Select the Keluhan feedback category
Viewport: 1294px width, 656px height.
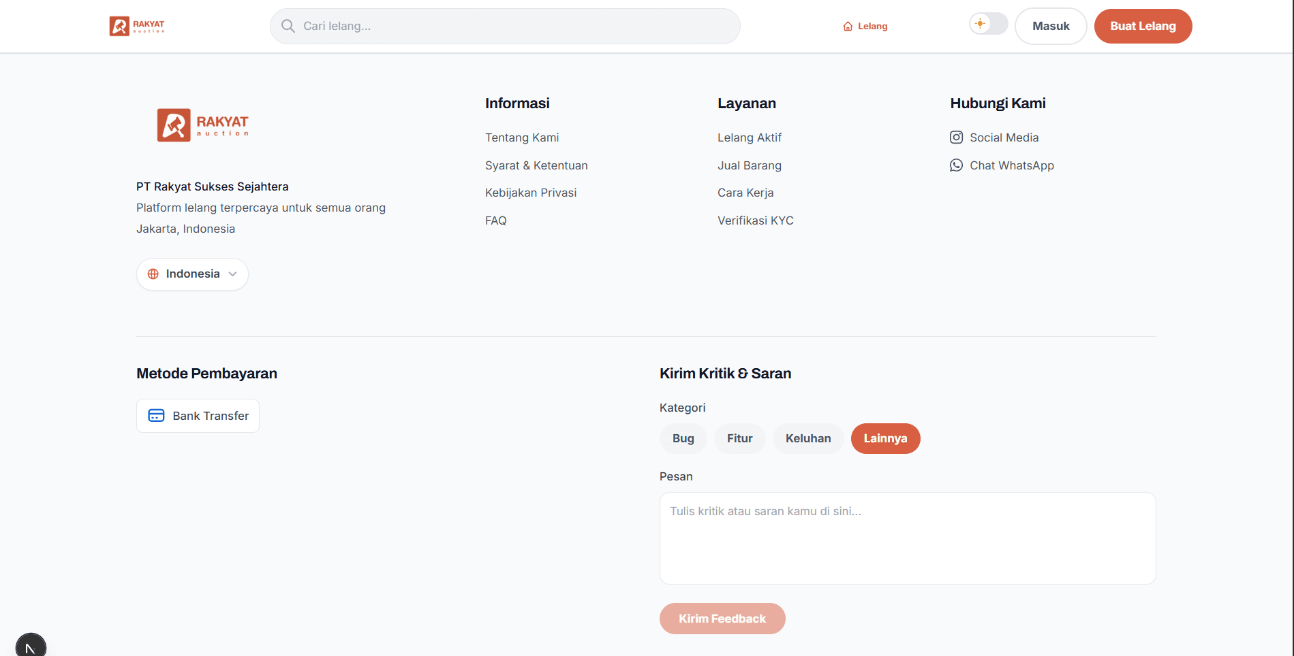tap(808, 439)
